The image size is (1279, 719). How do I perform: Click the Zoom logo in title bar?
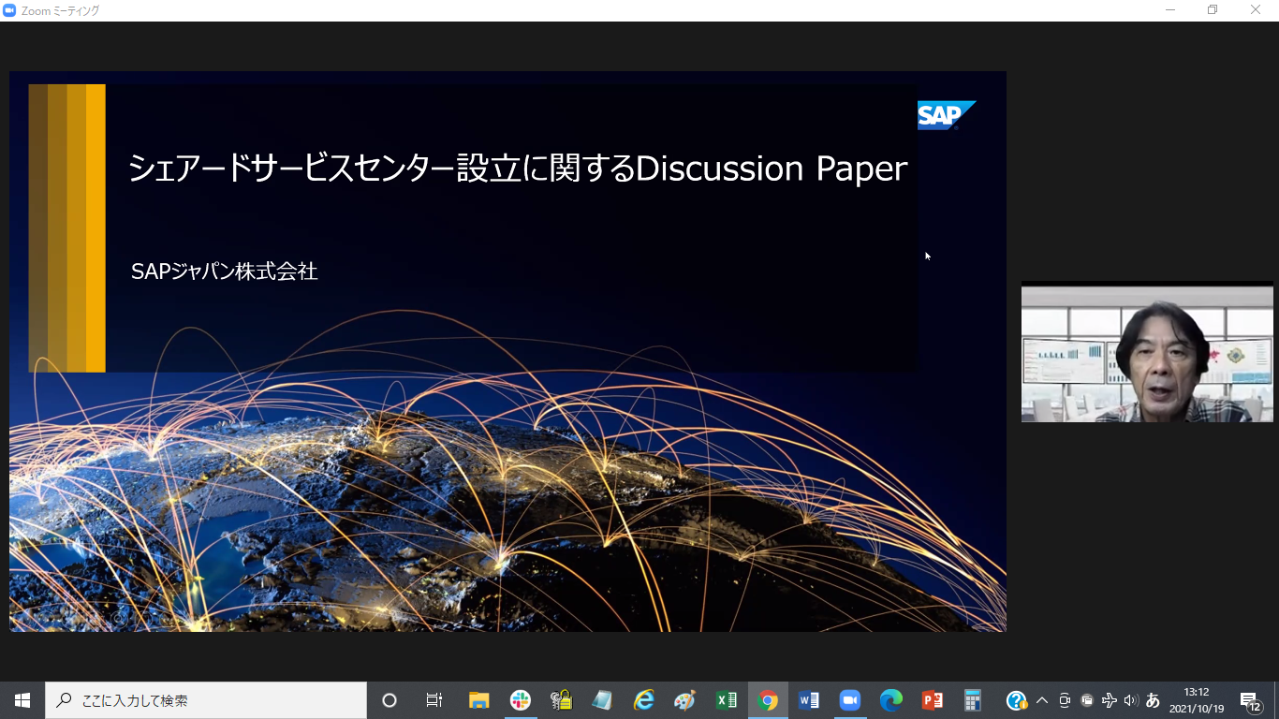pos(10,10)
